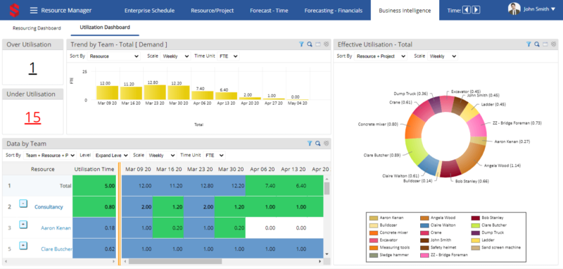Open Time Unit dropdown in Trend by Team
563x269 pixels.
coord(228,56)
